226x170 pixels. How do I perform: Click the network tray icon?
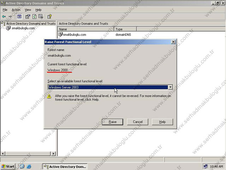click(x=206, y=166)
